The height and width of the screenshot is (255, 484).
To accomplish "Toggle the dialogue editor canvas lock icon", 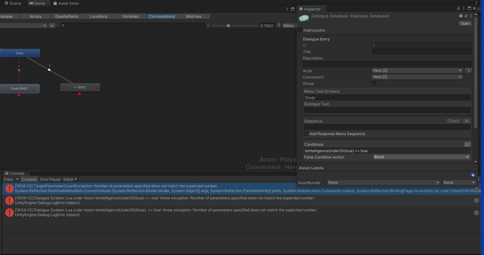I will (279, 25).
